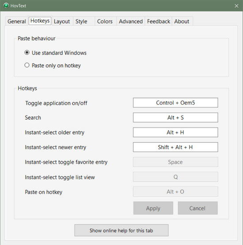Viewport: 243px width, 245px height.
Task: Go to the Advanced tab
Action: click(131, 21)
